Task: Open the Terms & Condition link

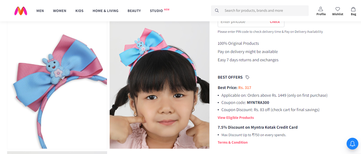Action: tap(232, 142)
